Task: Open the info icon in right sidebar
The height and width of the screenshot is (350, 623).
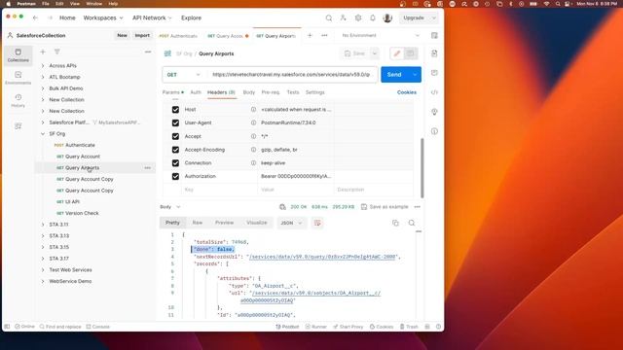Action: [x=434, y=131]
